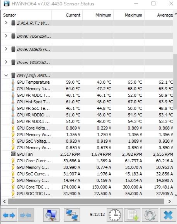
Task: Click the 9:13:12 elapsed time readout
Action: (x=97, y=214)
